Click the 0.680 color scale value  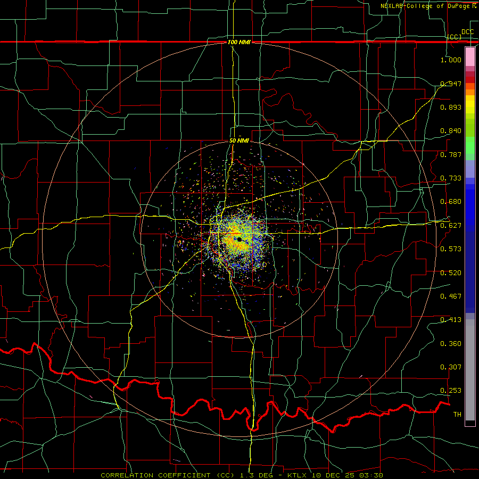(x=451, y=202)
